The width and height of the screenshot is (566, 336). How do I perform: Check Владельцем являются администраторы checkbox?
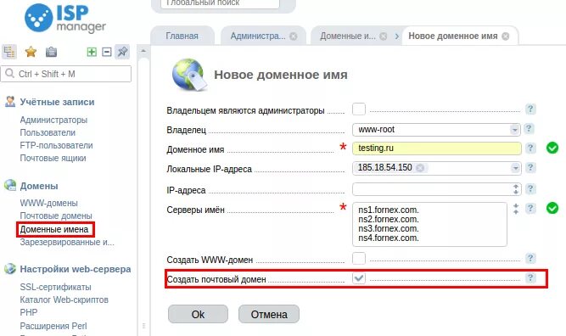359,109
